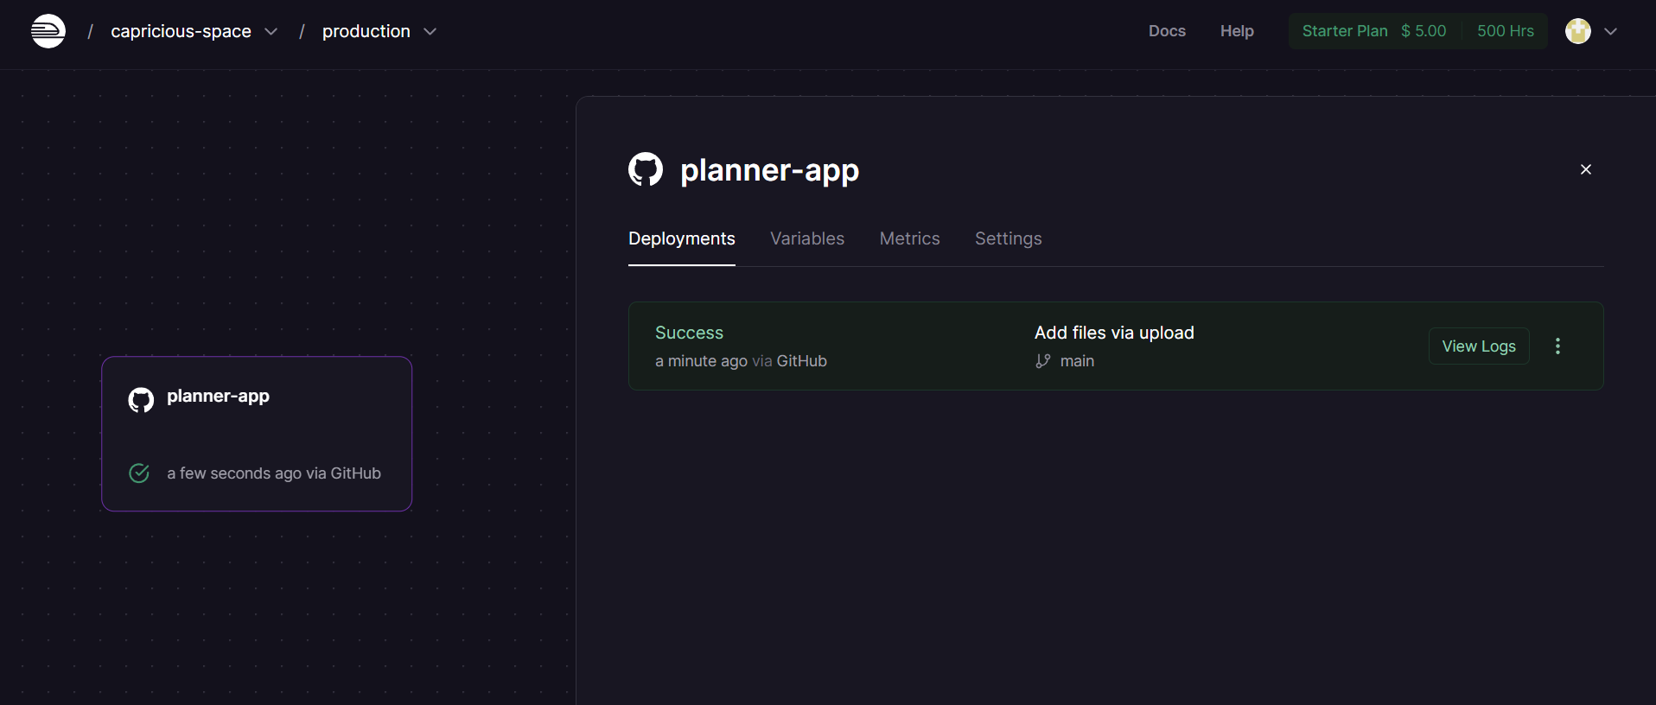Click 'a few seconds ago via GitHub' text
This screenshot has width=1656, height=705.
pos(274,473)
